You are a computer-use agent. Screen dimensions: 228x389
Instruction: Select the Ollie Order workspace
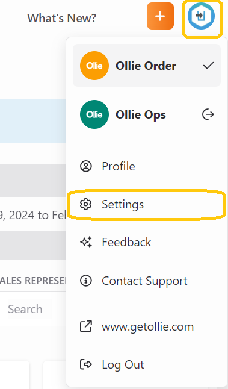(147, 66)
